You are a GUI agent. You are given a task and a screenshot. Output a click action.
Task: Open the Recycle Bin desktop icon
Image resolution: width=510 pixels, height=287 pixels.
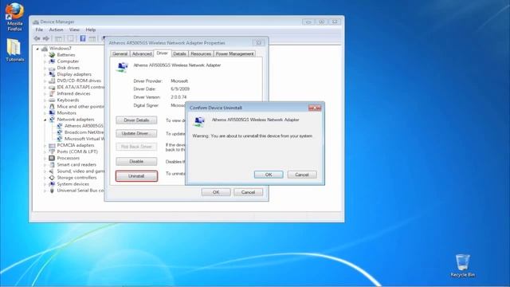(x=462, y=265)
